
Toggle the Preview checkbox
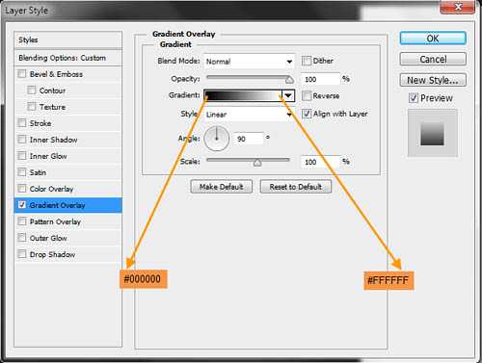[x=414, y=97]
